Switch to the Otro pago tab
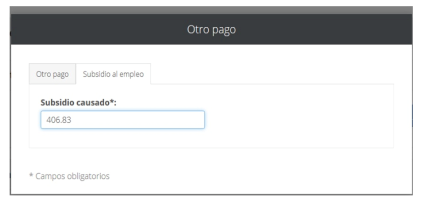 (52, 74)
